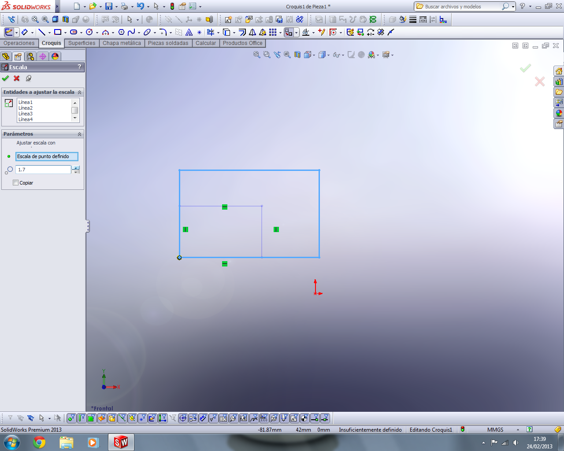Toggle hide/show items glasses icon
The width and height of the screenshot is (564, 451).
click(336, 55)
